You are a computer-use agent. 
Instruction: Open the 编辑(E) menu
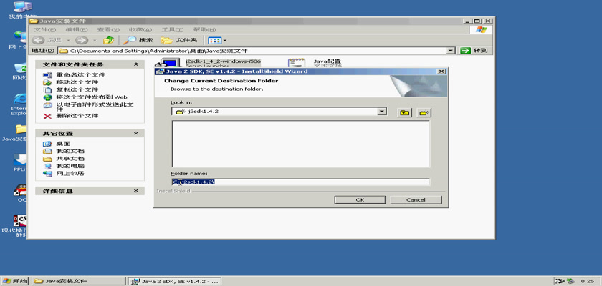click(77, 29)
